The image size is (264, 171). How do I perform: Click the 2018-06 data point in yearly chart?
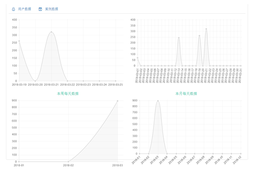tap(186, 154)
